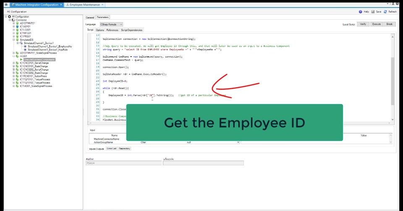Screen dimensions: 403x211
Task: Open the References script tab
Action: 113,30
